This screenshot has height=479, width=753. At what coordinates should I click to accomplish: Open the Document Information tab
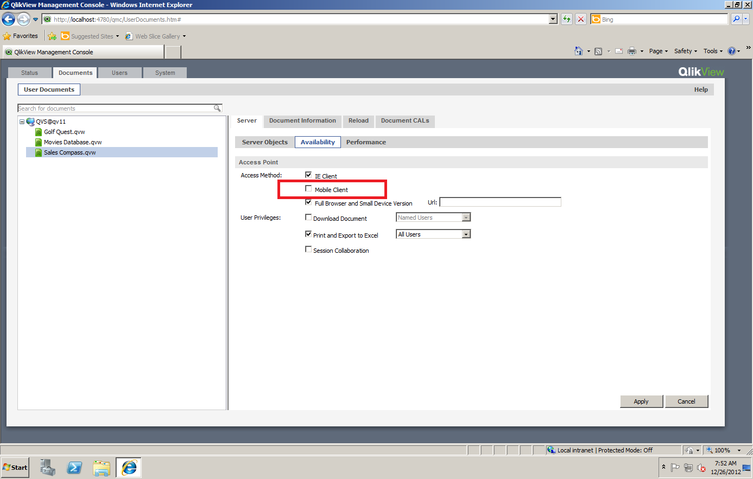tap(302, 121)
